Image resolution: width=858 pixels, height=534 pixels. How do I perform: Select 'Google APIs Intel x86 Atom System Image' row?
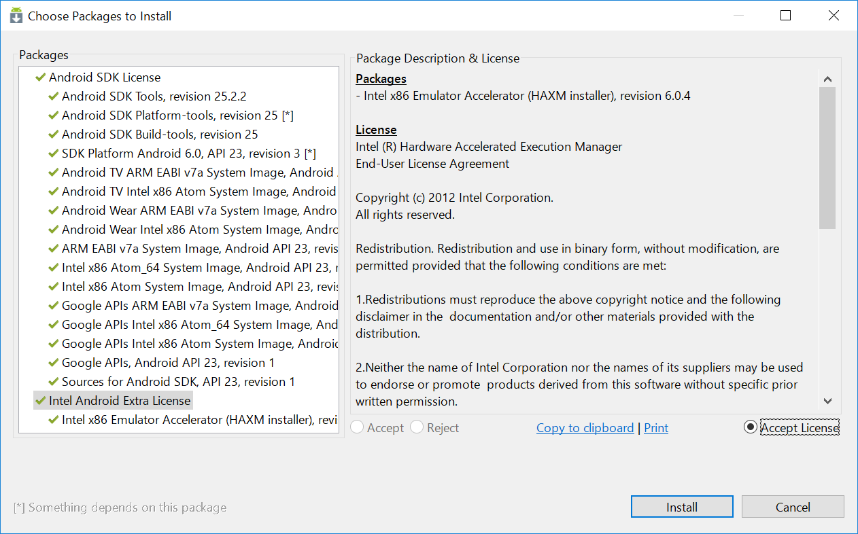click(x=199, y=344)
